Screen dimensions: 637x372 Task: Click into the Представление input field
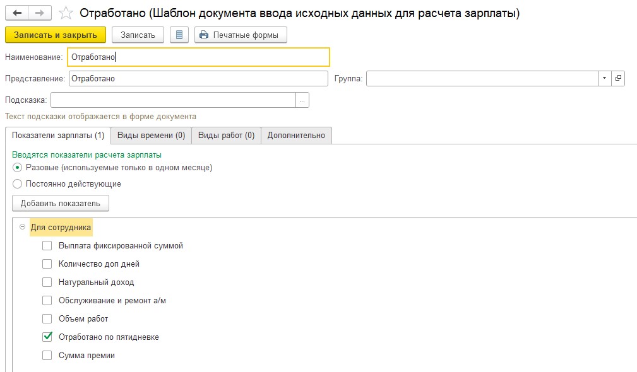click(198, 78)
